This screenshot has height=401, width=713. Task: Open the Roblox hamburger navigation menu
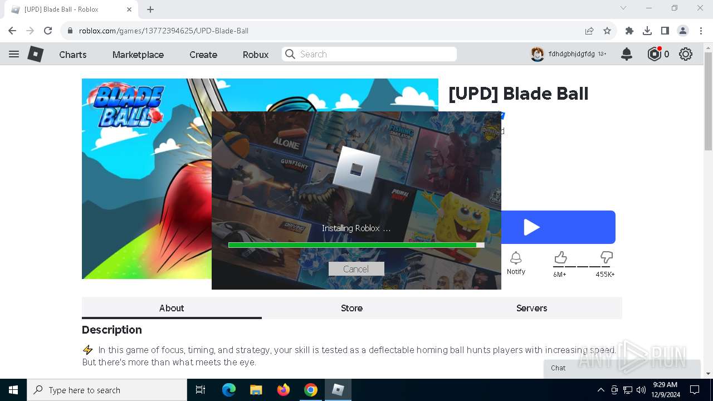(14, 54)
